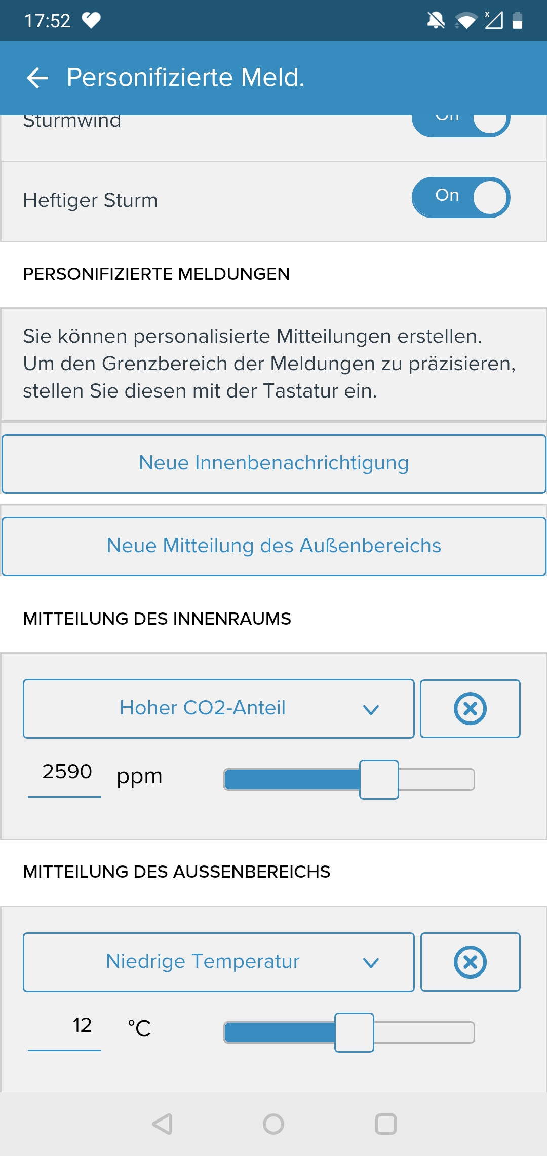Open recent apps with square button
This screenshot has width=547, height=1156.
tap(385, 1124)
